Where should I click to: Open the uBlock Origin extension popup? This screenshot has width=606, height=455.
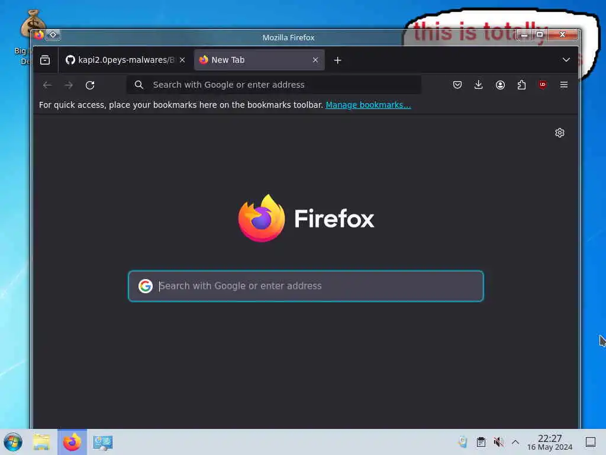[x=543, y=85]
